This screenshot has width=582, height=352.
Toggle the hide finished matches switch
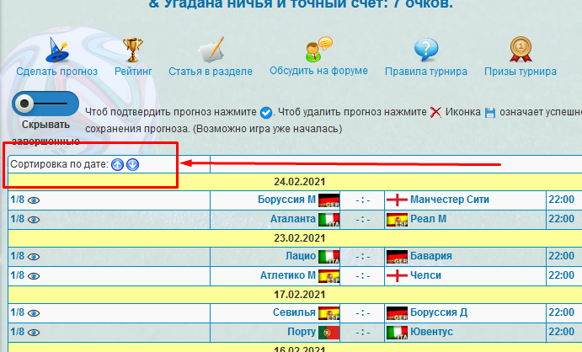tap(45, 104)
